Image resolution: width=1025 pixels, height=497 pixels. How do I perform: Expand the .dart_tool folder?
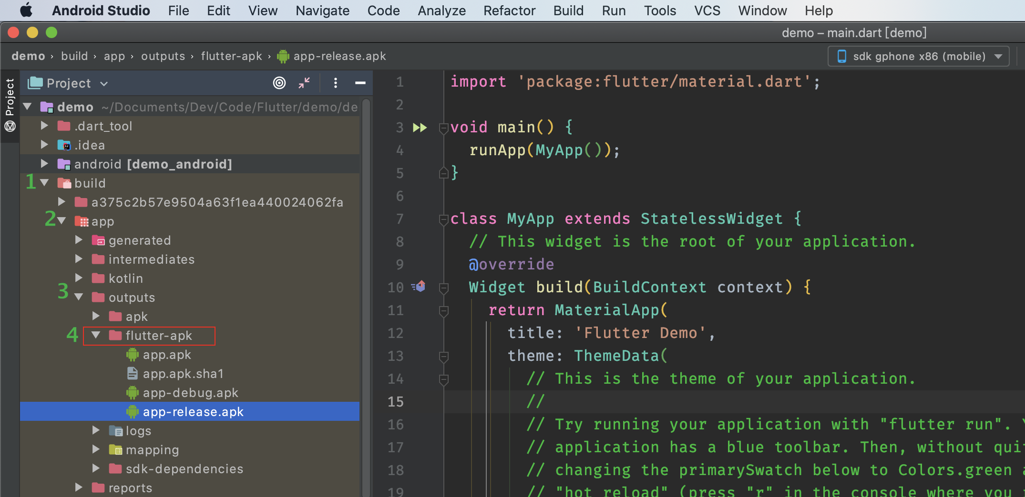pyautogui.click(x=44, y=126)
